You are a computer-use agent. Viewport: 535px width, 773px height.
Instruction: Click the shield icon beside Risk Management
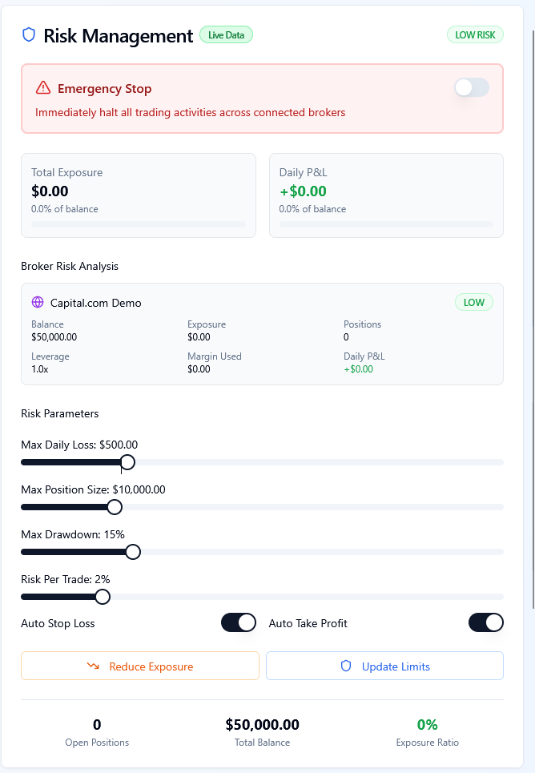pos(29,35)
